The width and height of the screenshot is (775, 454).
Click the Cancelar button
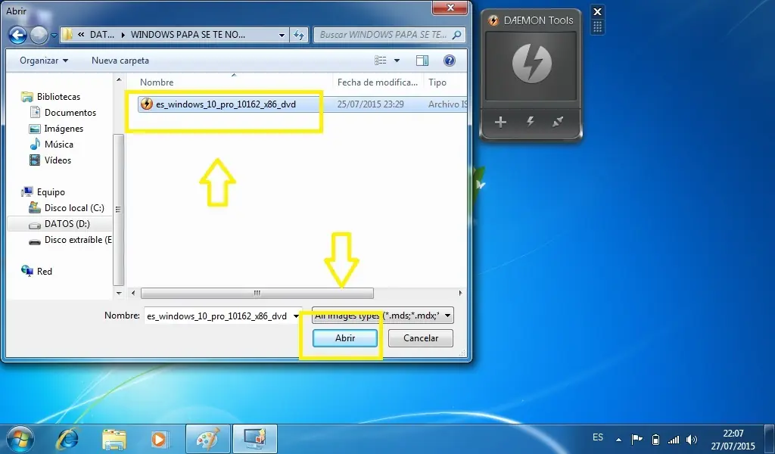click(421, 338)
